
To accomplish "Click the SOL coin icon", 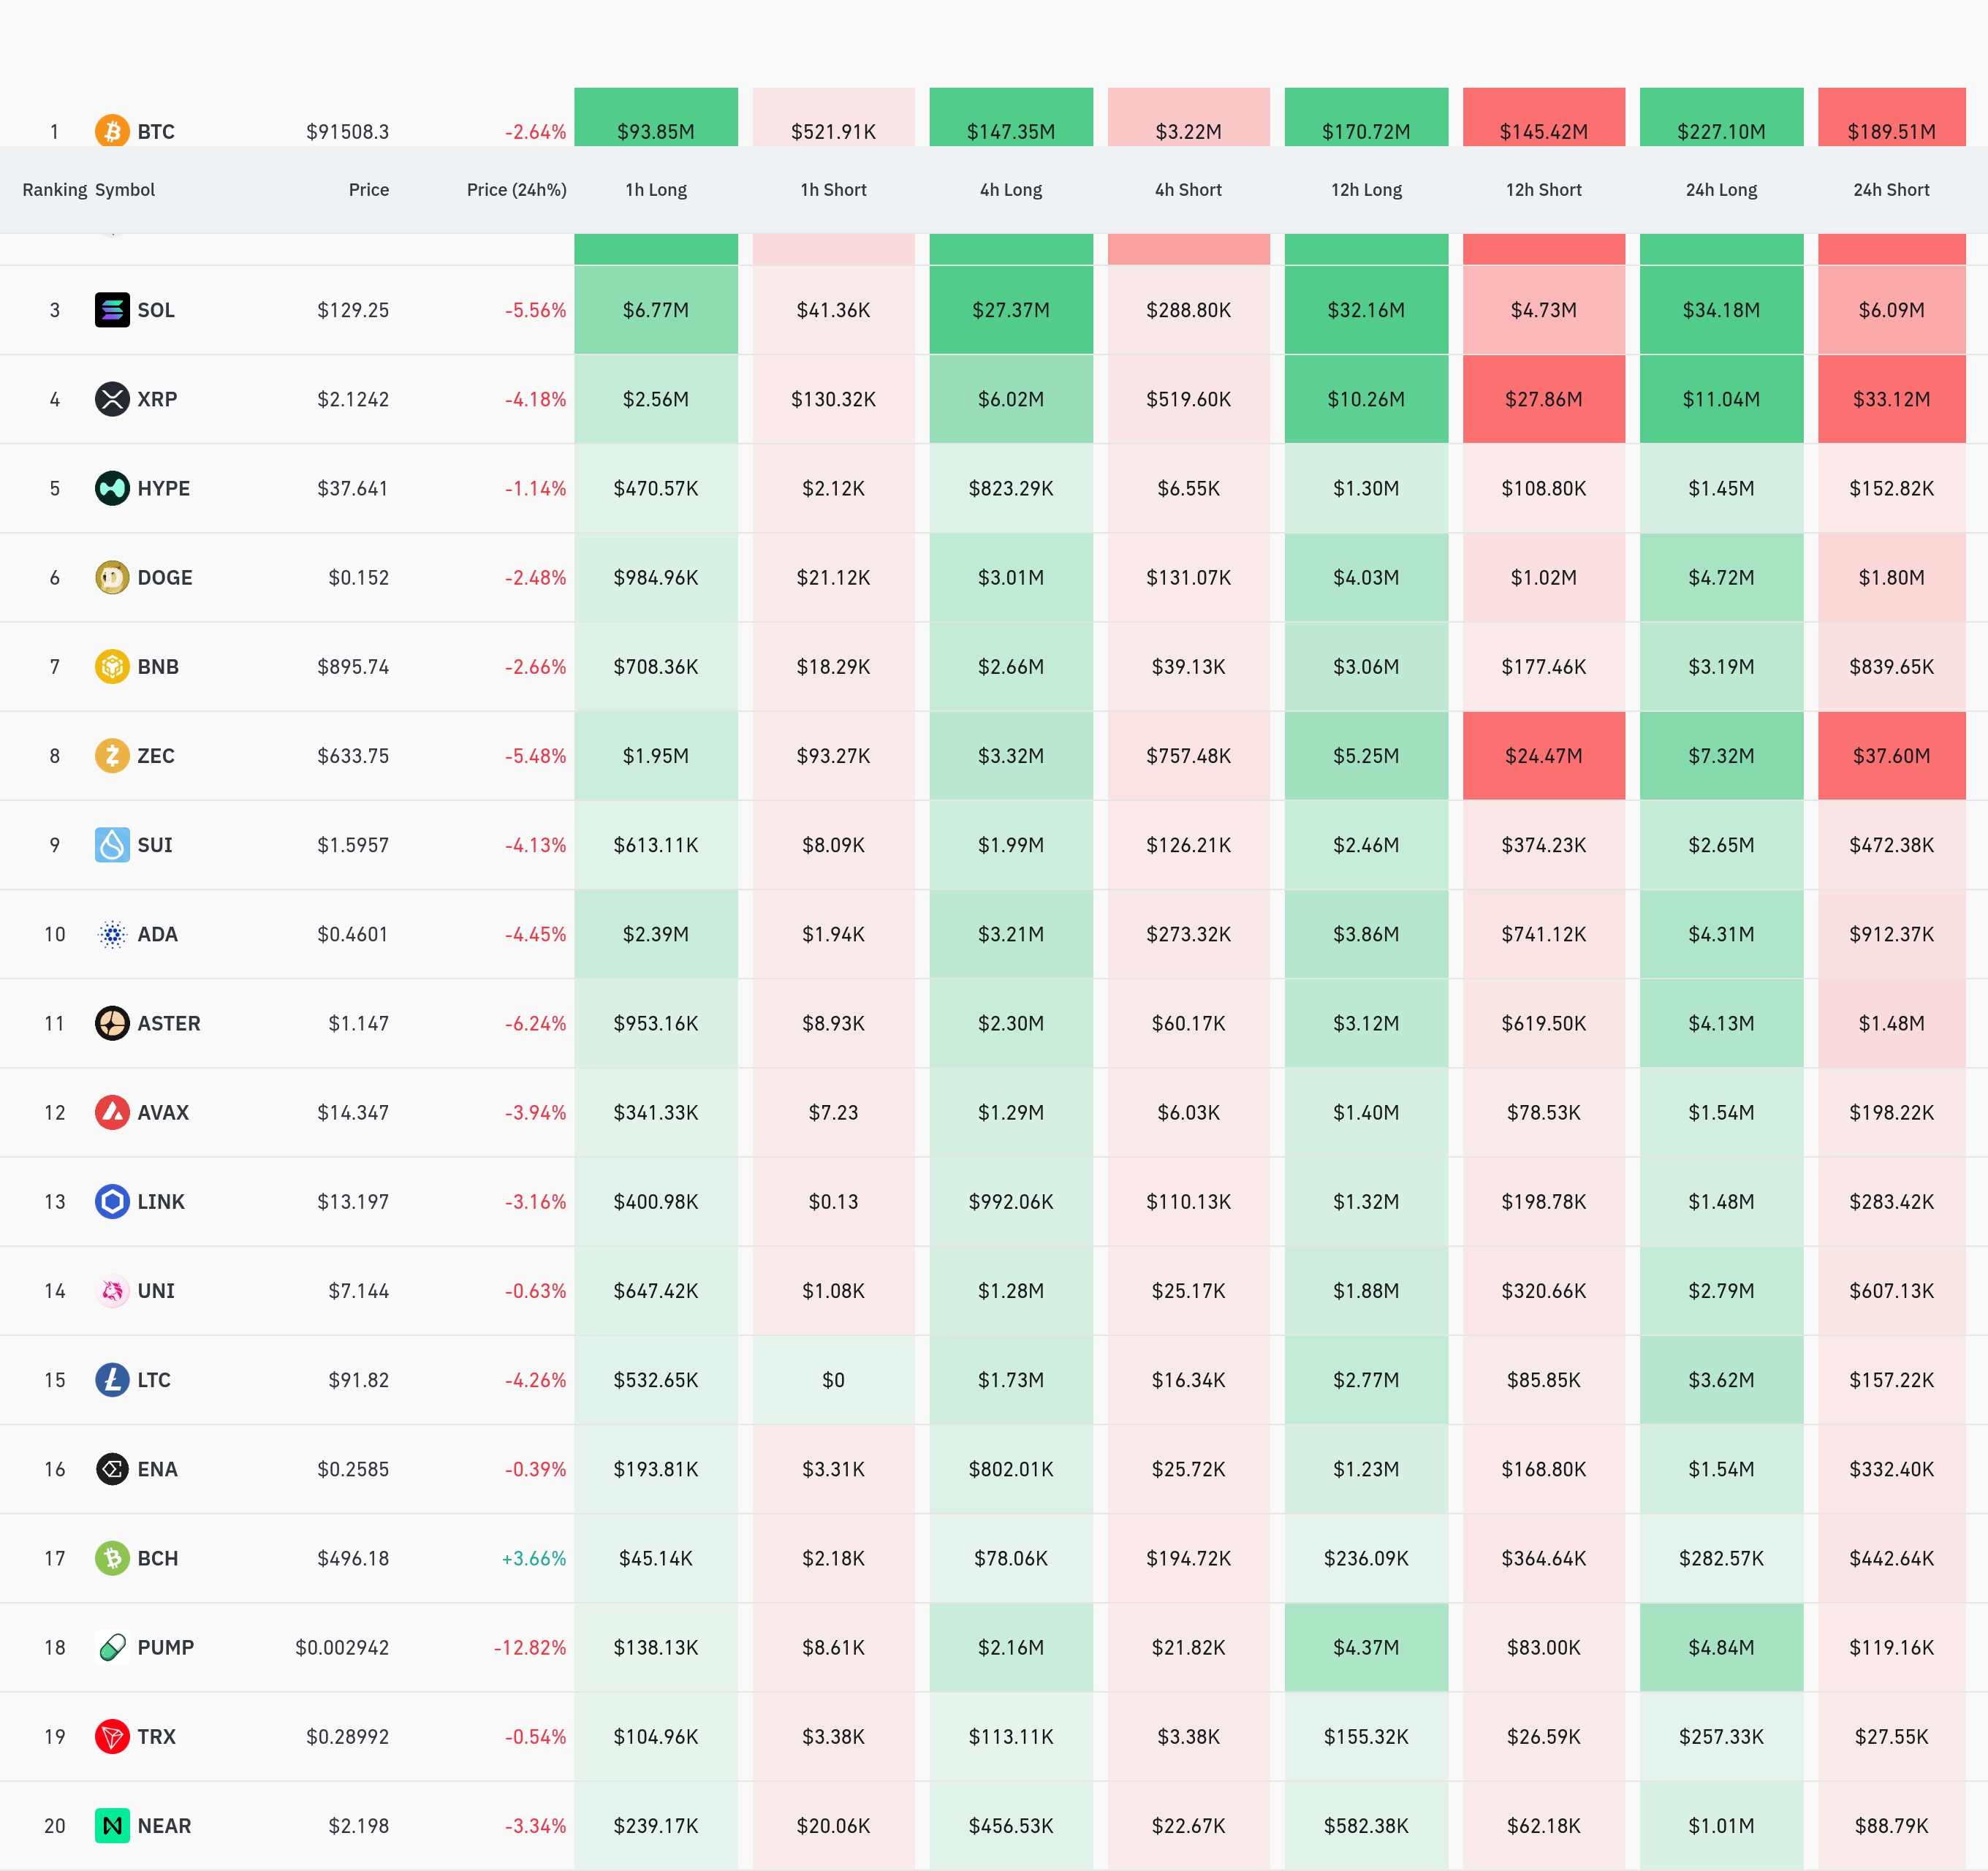I will [x=112, y=310].
